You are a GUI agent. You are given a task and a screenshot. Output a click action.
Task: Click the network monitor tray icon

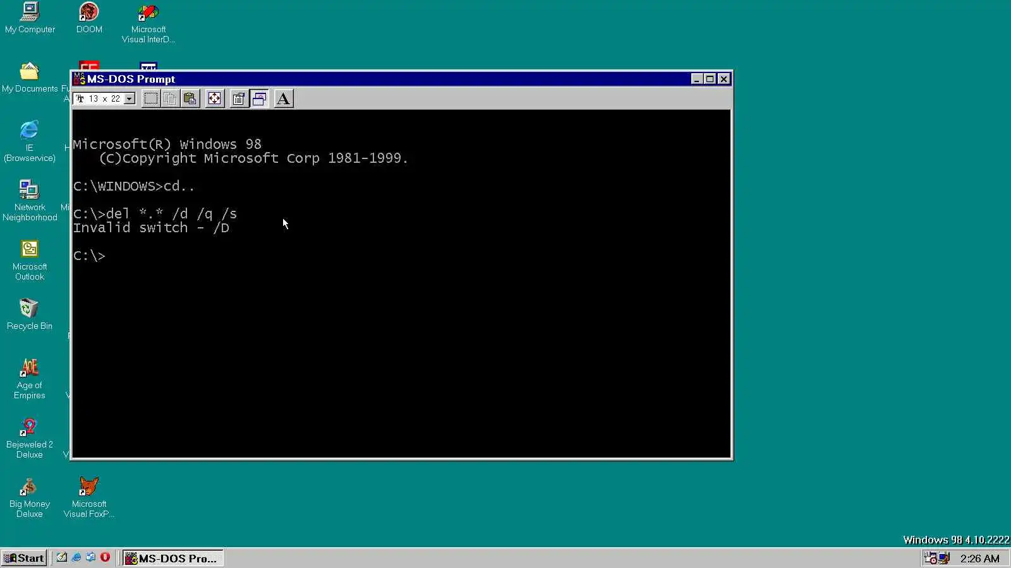944,558
